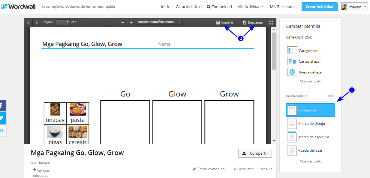Click the PDF viewer vertical scrollbar

pos(274,51)
